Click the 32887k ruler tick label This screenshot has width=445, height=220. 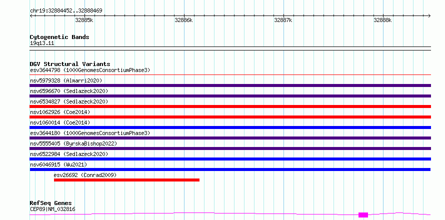coord(283,20)
